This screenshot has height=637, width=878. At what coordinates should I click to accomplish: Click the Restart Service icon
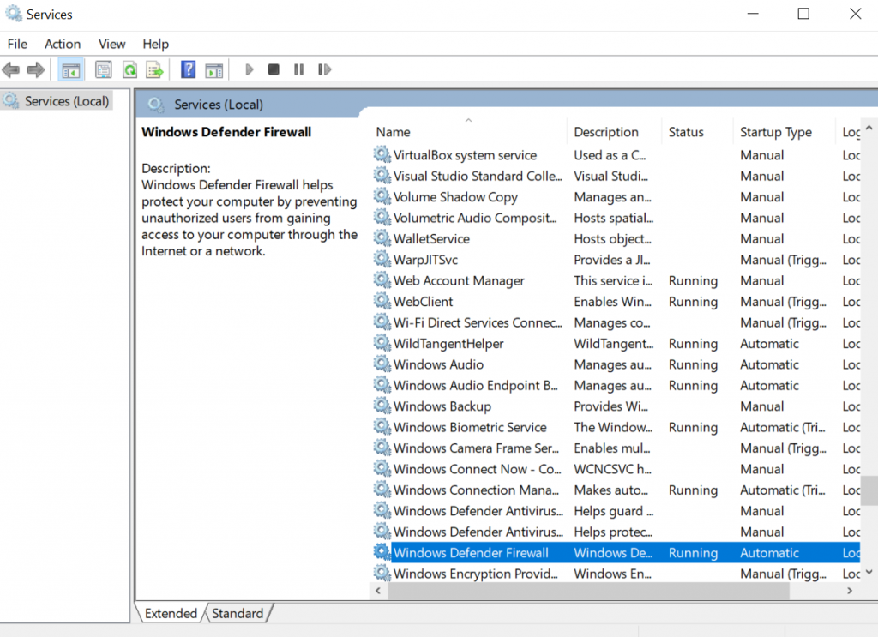[x=325, y=69]
